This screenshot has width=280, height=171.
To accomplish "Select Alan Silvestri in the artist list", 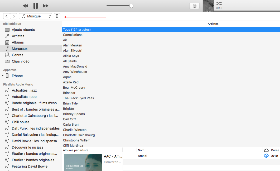I will [171, 51].
